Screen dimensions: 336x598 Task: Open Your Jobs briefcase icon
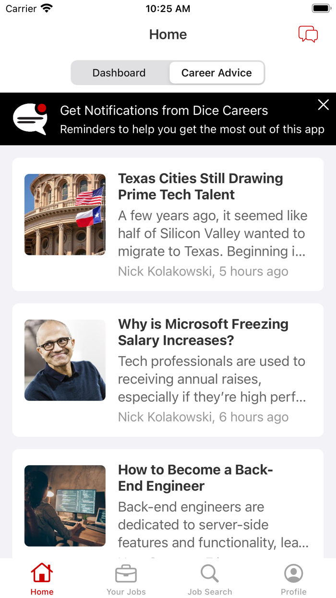click(x=126, y=573)
